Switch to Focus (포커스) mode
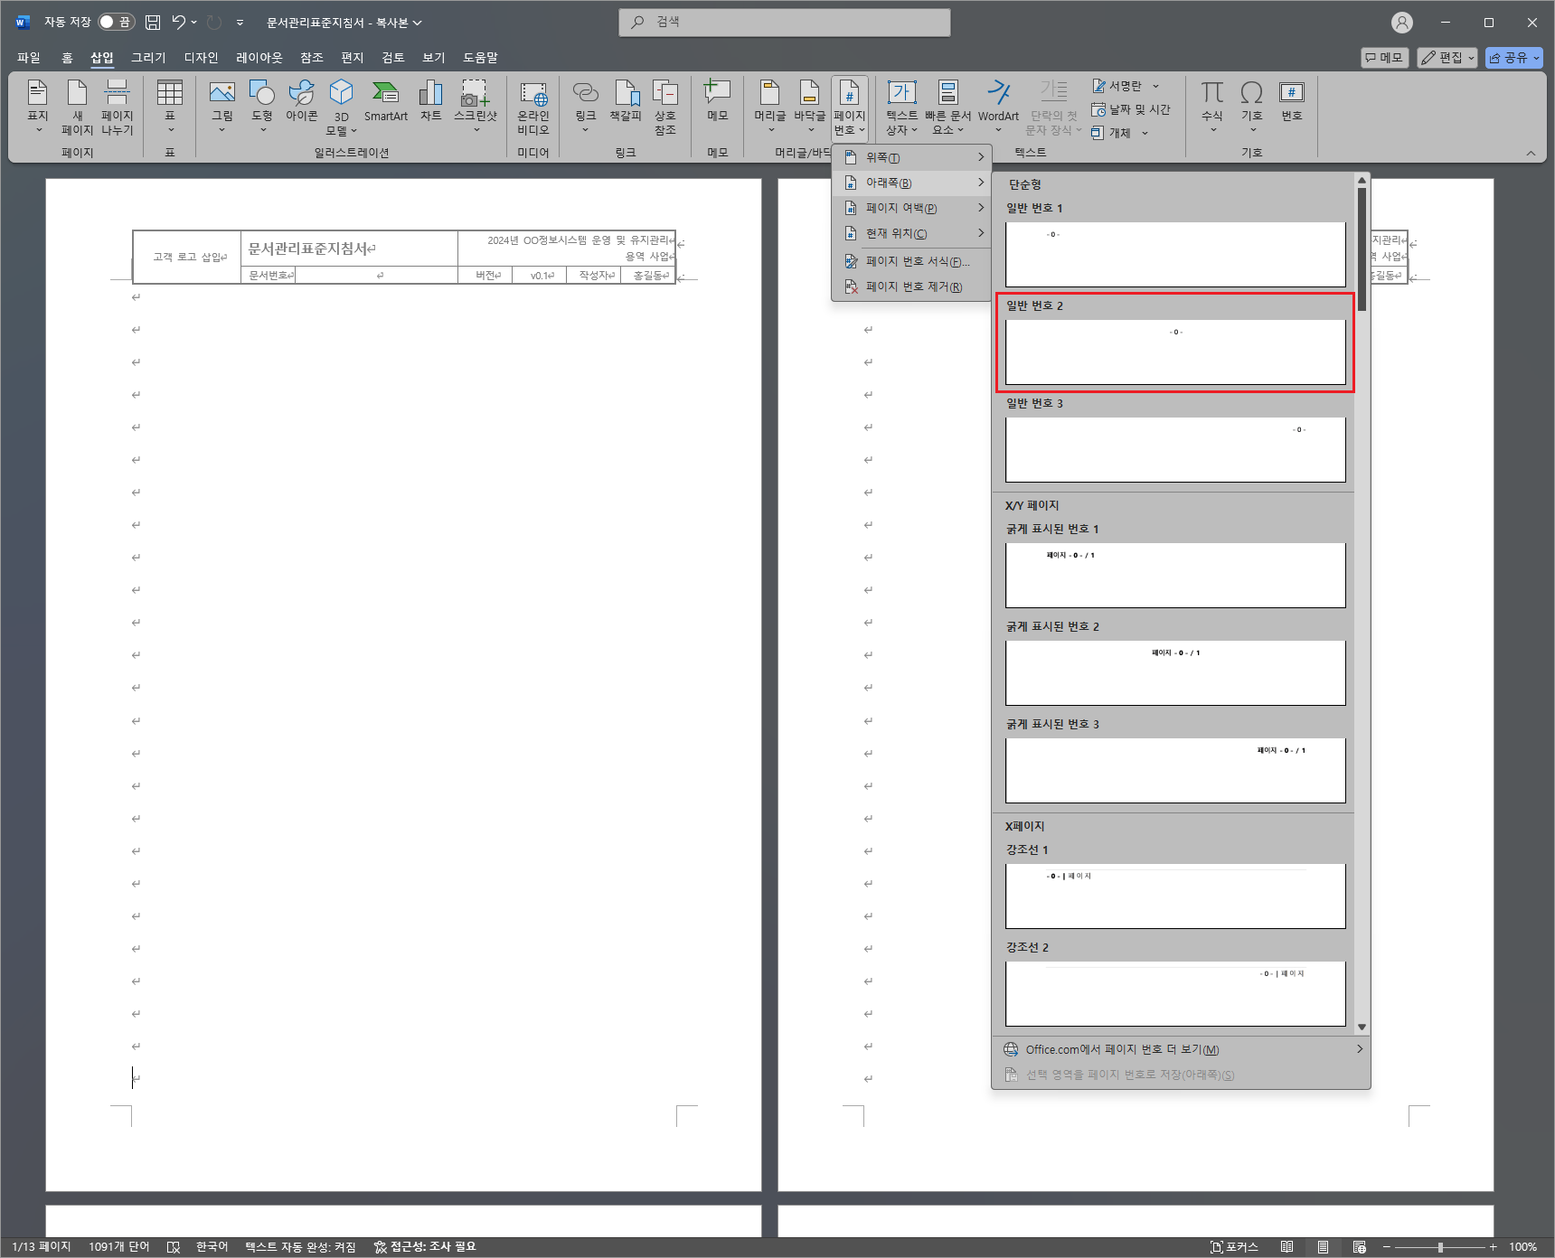Screen dimensions: 1555x1258 (1234, 1247)
